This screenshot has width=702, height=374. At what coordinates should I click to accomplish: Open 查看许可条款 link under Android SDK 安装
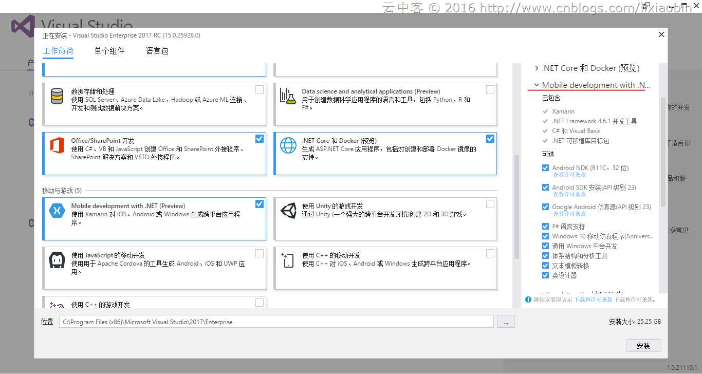(569, 195)
